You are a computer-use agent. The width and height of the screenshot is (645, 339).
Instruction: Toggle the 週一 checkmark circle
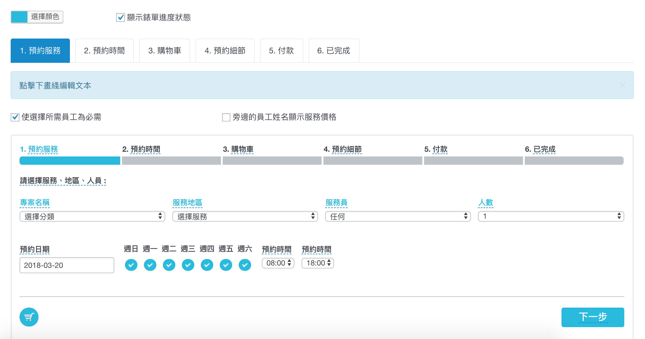click(150, 265)
